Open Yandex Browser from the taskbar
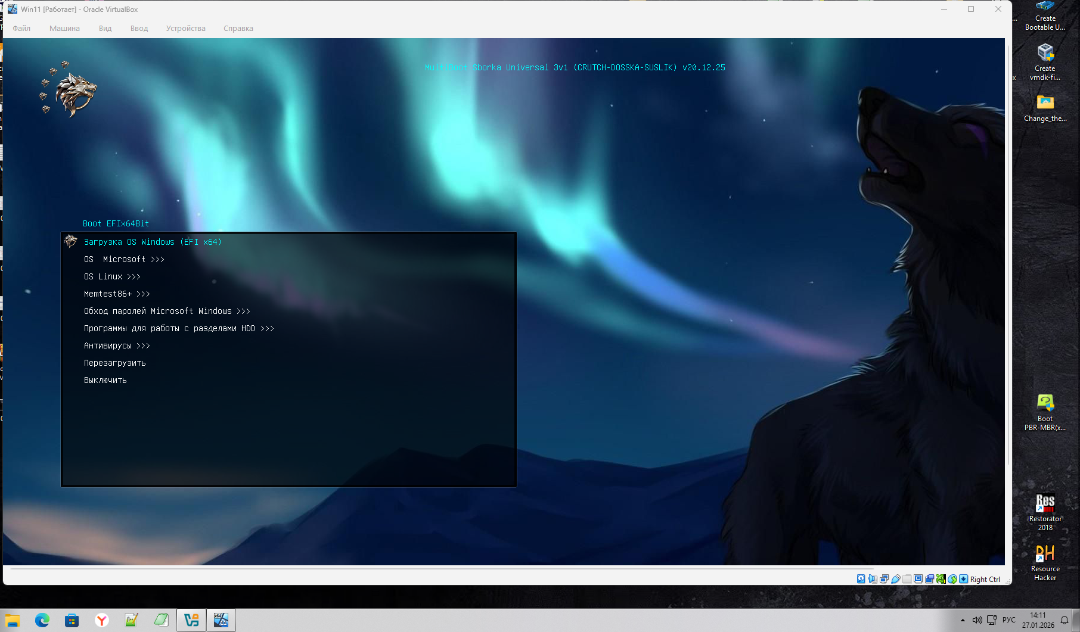Image resolution: width=1080 pixels, height=632 pixels. [x=102, y=620]
